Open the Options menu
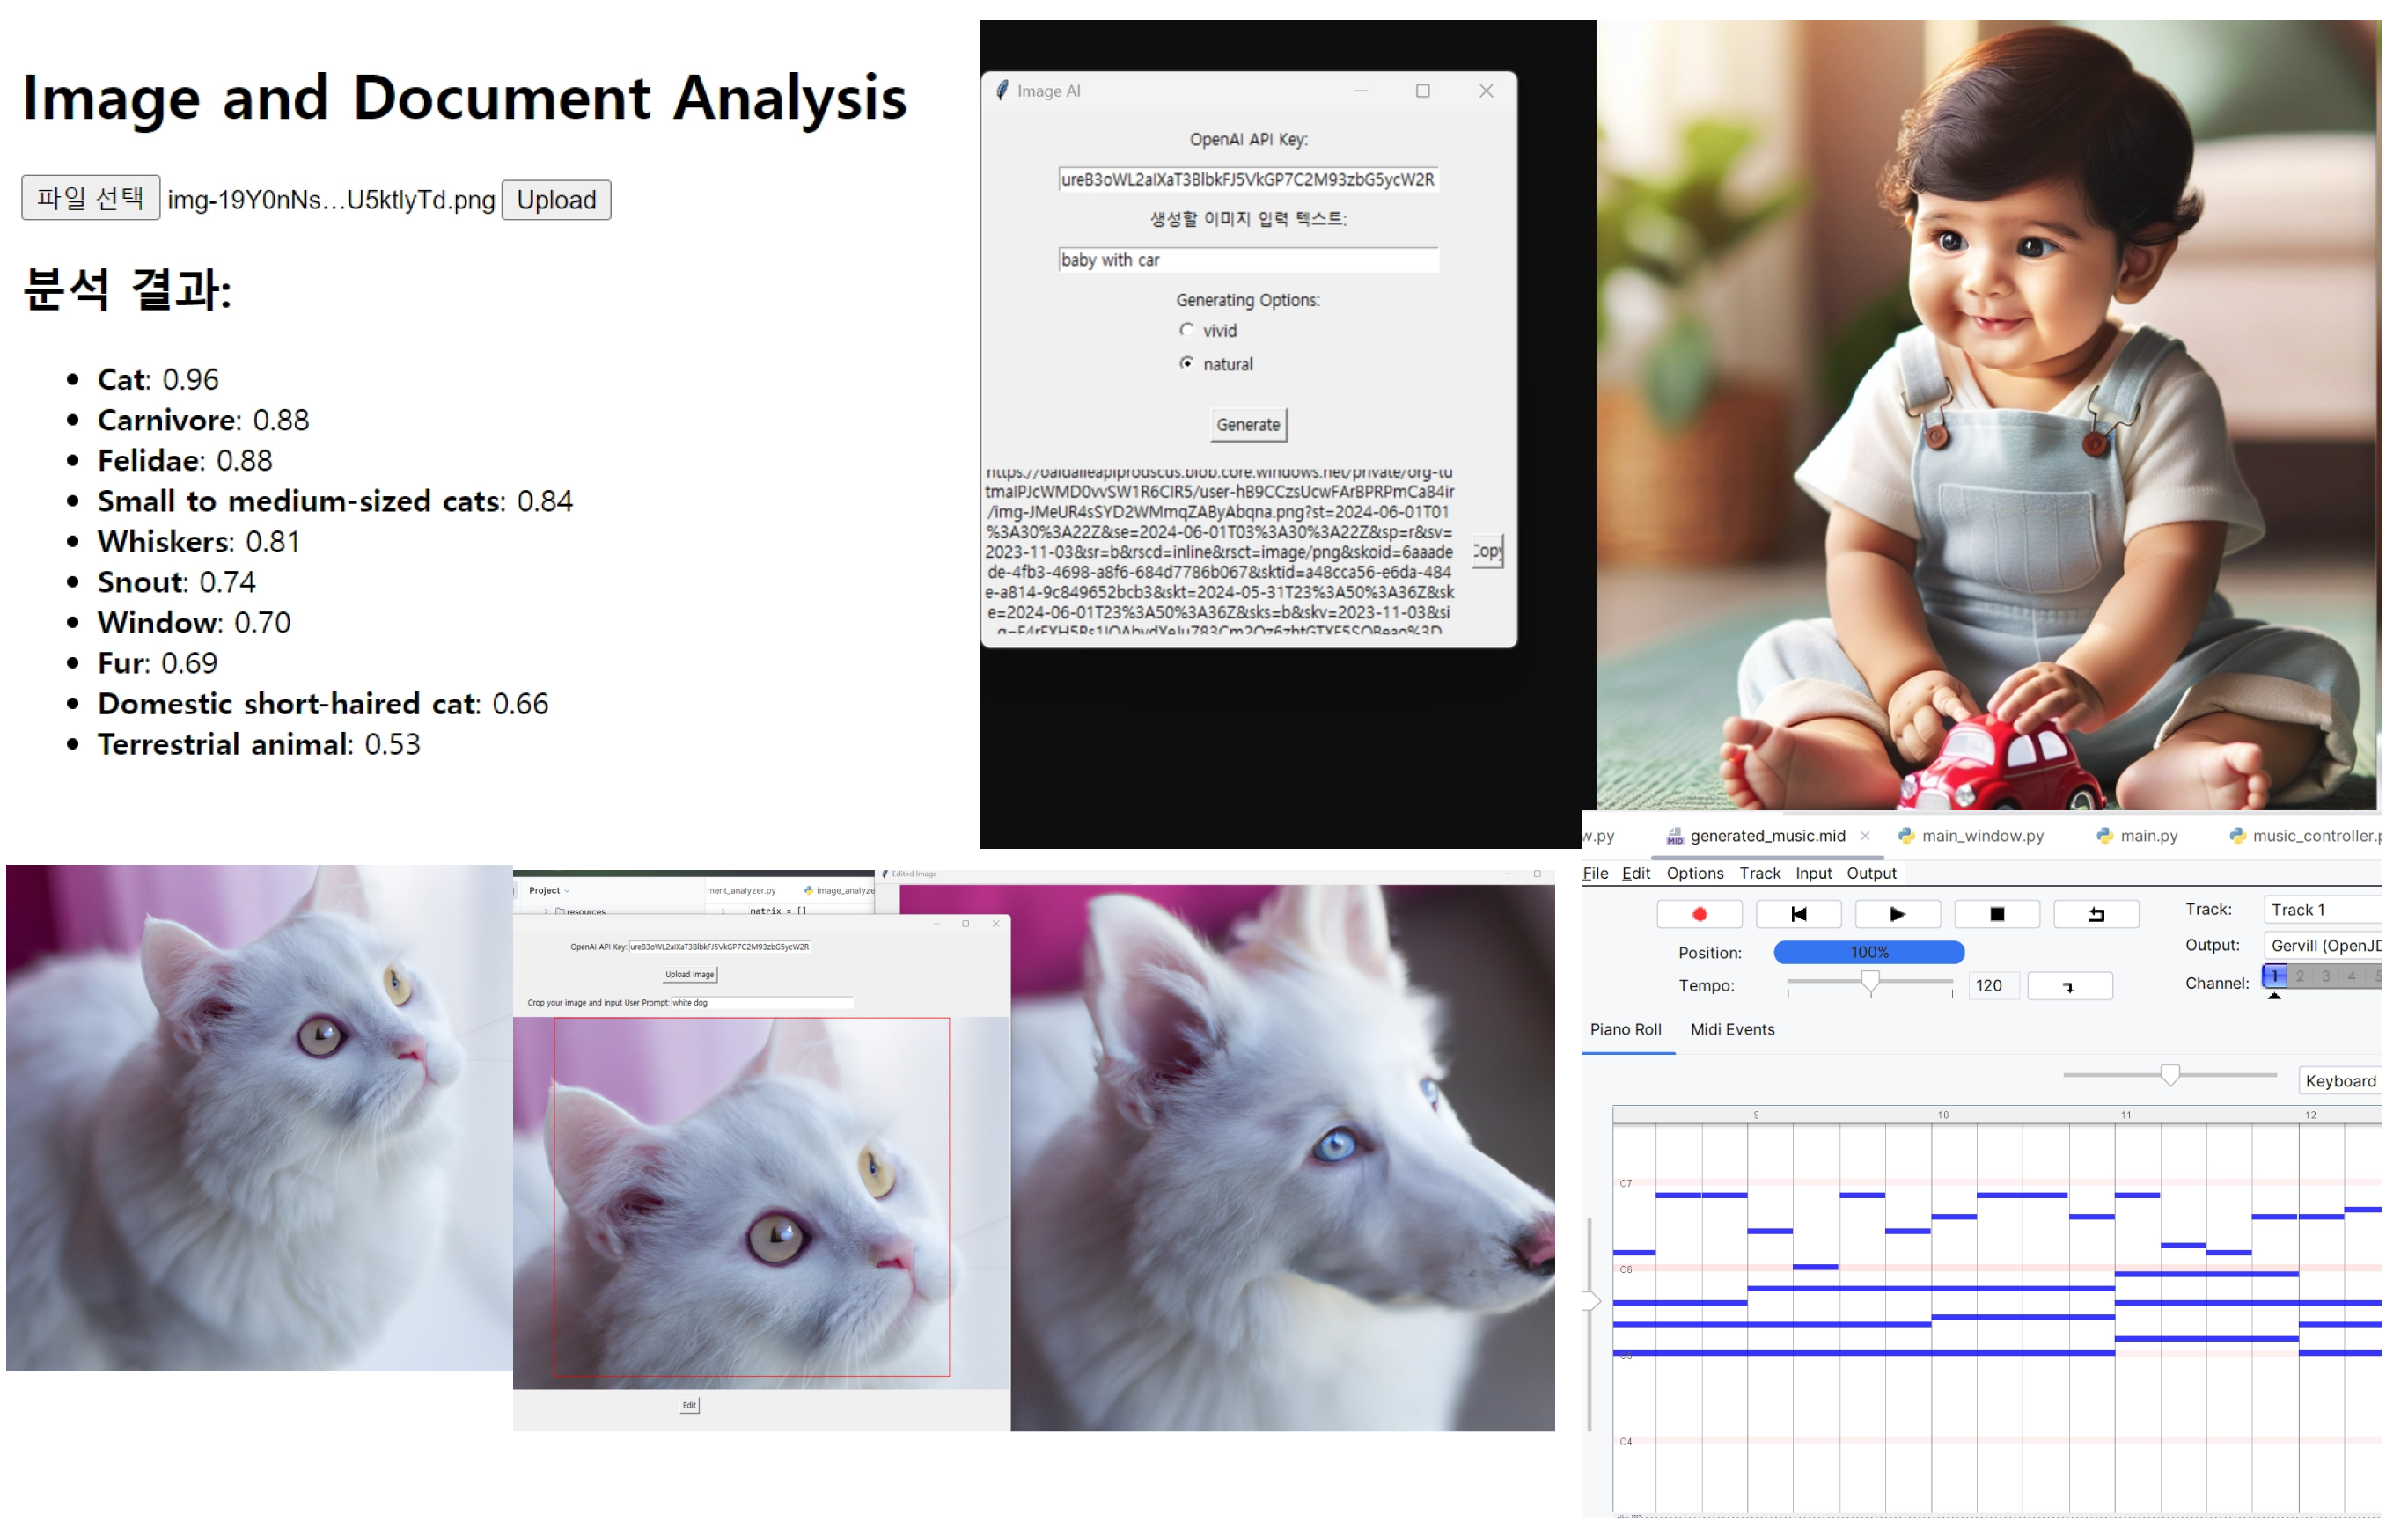 [1695, 874]
